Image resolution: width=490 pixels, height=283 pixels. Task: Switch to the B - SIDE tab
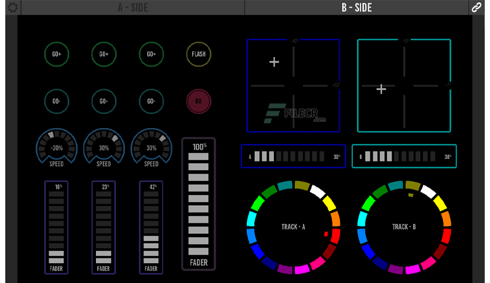[x=356, y=8]
